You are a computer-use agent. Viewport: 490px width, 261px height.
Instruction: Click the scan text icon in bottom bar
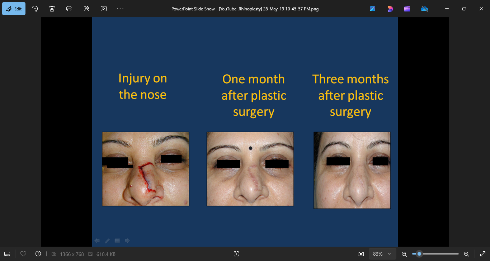[x=236, y=254]
